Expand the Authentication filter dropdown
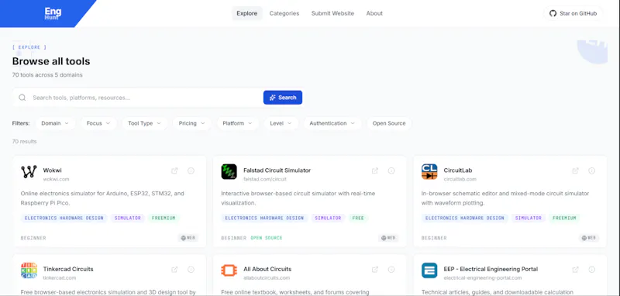Screen dimensions: 620x296 point(332,123)
